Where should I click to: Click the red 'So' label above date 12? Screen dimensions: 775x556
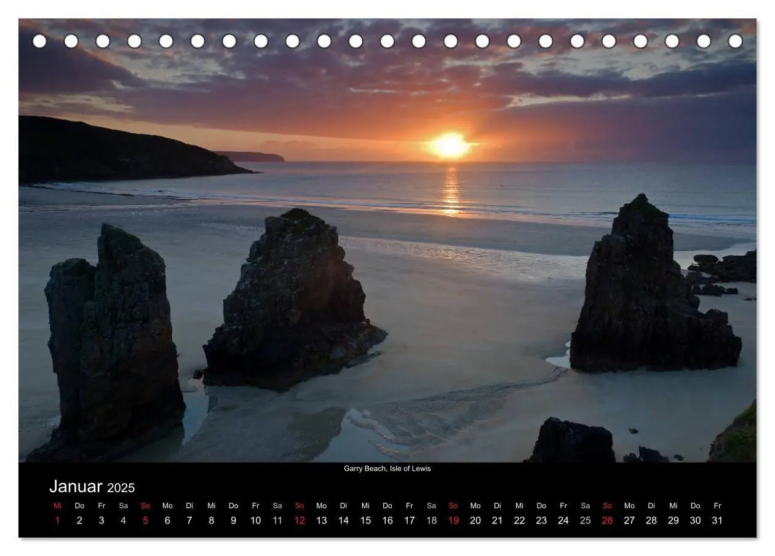[x=300, y=506]
